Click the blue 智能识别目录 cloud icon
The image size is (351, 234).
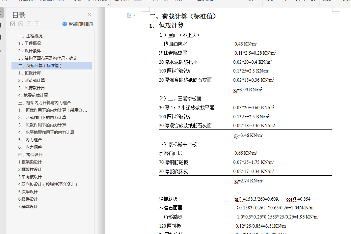pyautogui.click(x=65, y=24)
